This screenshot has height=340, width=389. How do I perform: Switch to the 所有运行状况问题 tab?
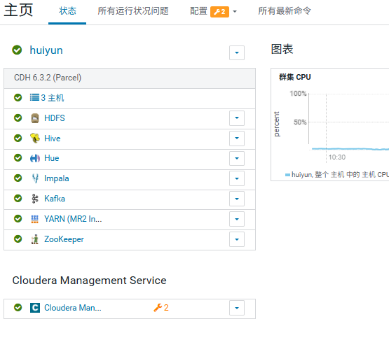(133, 11)
